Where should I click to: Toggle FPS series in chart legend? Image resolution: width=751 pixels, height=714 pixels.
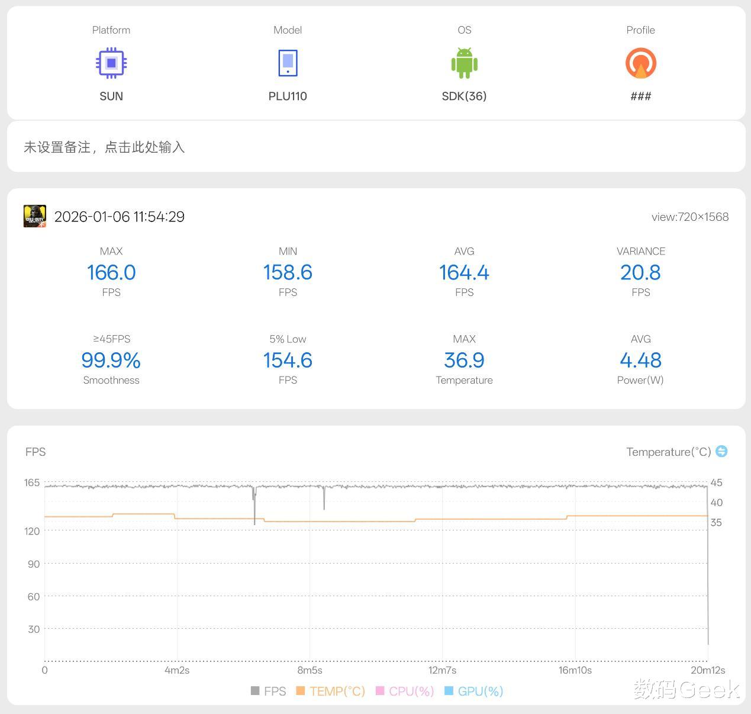click(269, 691)
